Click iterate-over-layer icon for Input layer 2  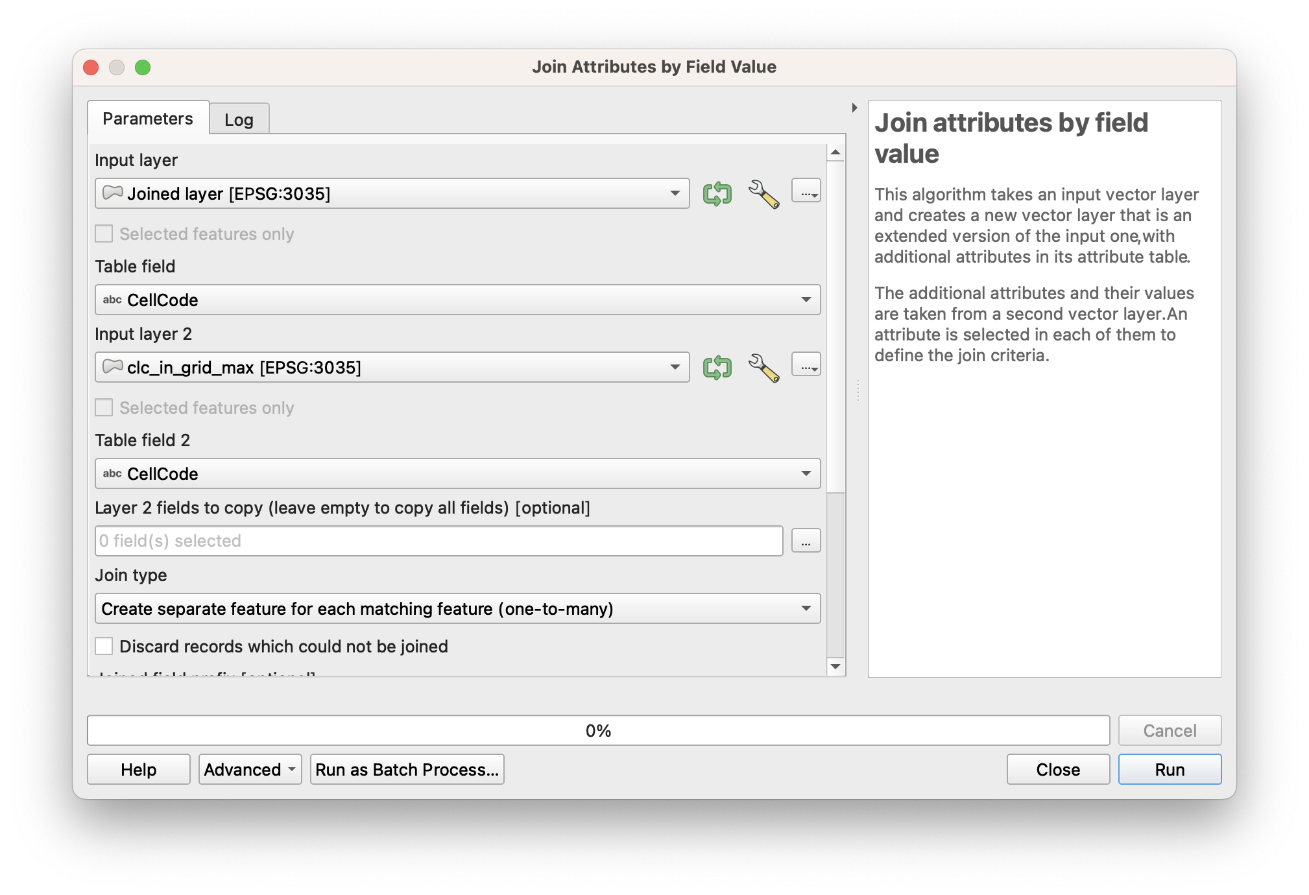coord(717,367)
